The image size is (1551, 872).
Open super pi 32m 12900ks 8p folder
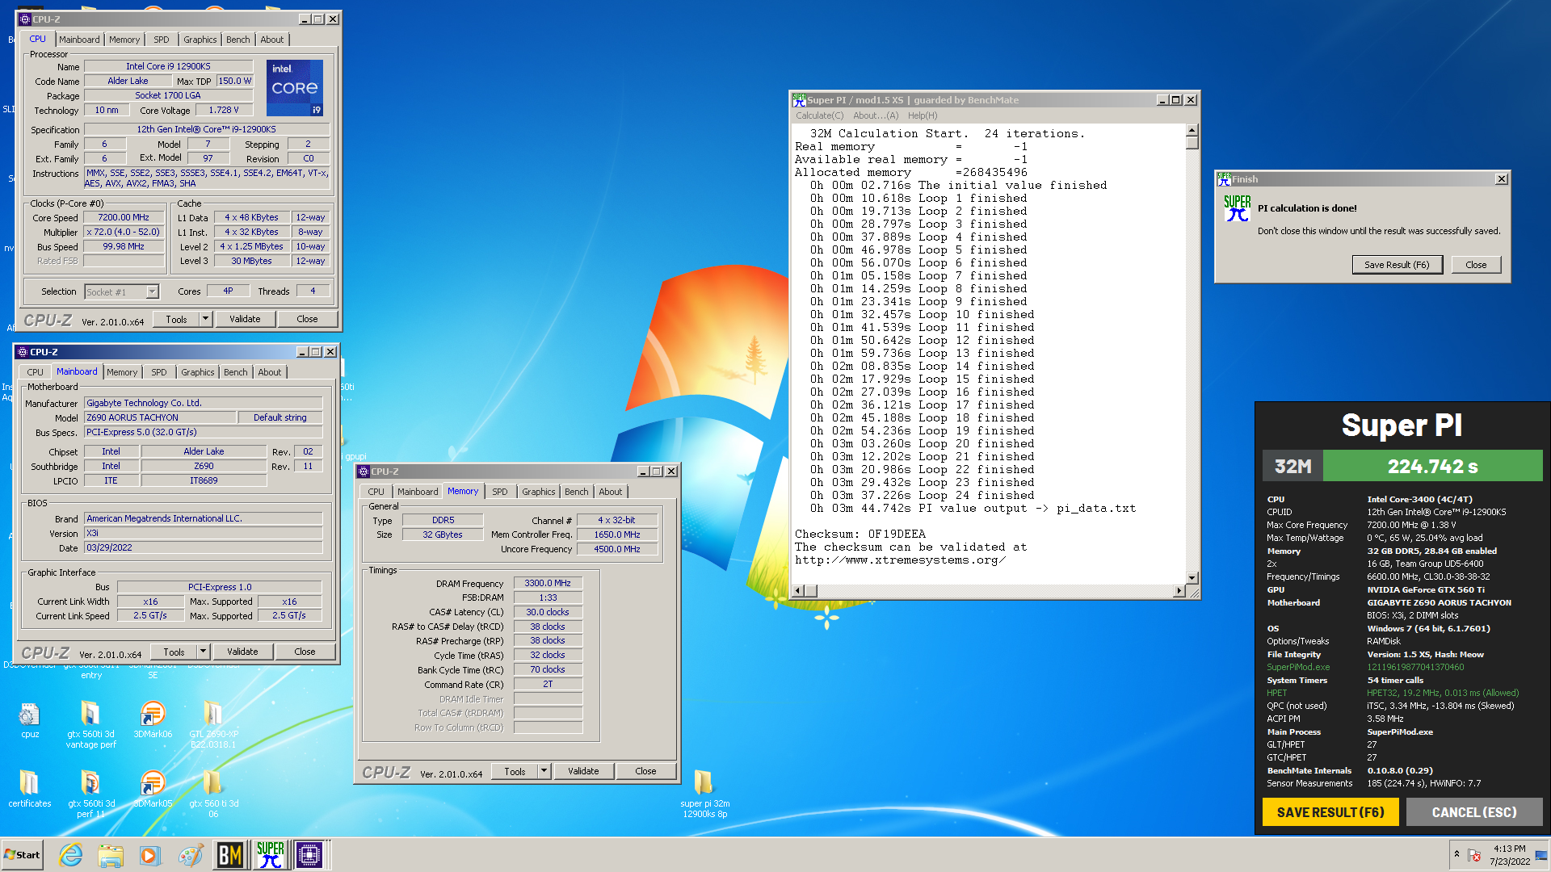(x=704, y=793)
